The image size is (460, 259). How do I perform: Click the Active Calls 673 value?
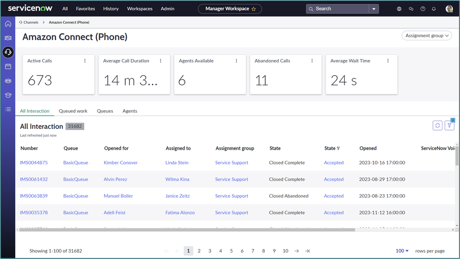coord(40,81)
